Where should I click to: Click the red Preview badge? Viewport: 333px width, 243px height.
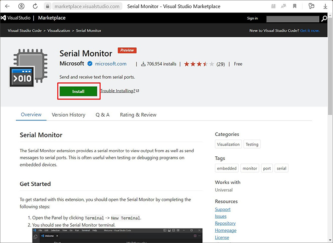pyautogui.click(x=127, y=50)
